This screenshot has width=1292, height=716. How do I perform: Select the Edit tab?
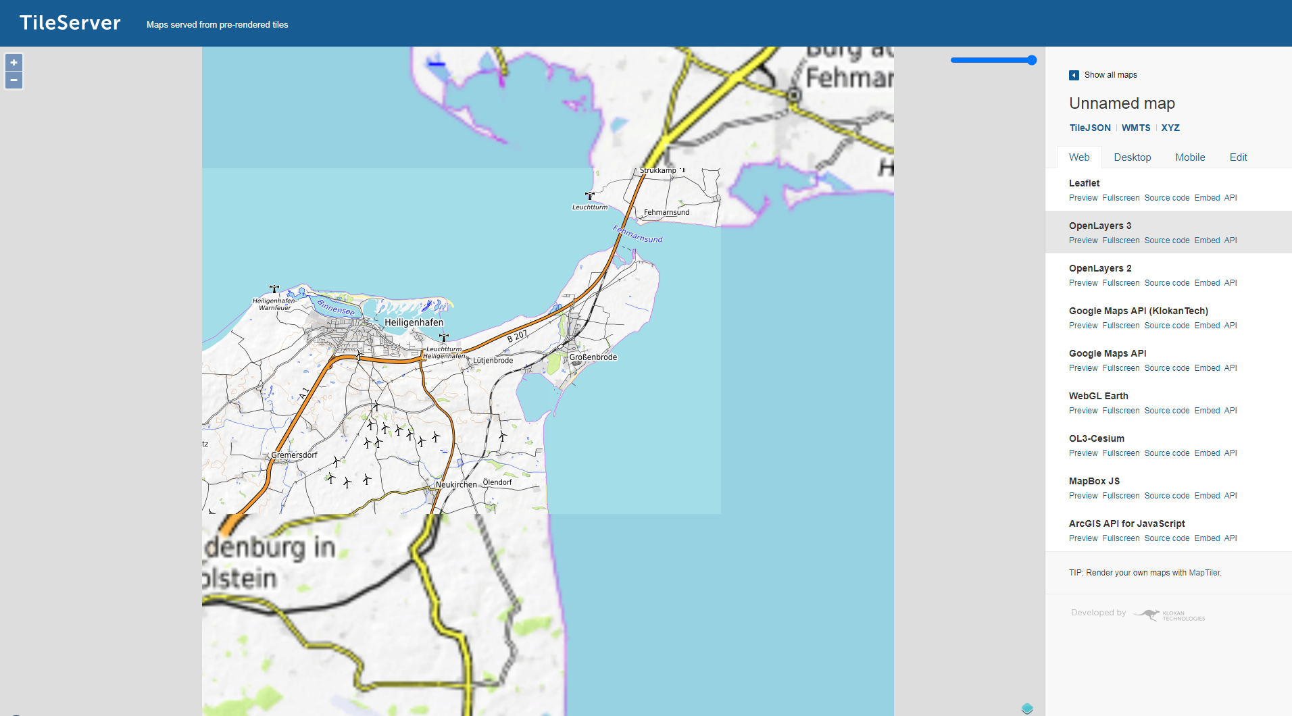tap(1238, 157)
